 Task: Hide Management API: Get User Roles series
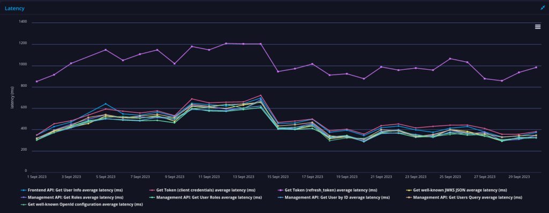(x=205, y=197)
